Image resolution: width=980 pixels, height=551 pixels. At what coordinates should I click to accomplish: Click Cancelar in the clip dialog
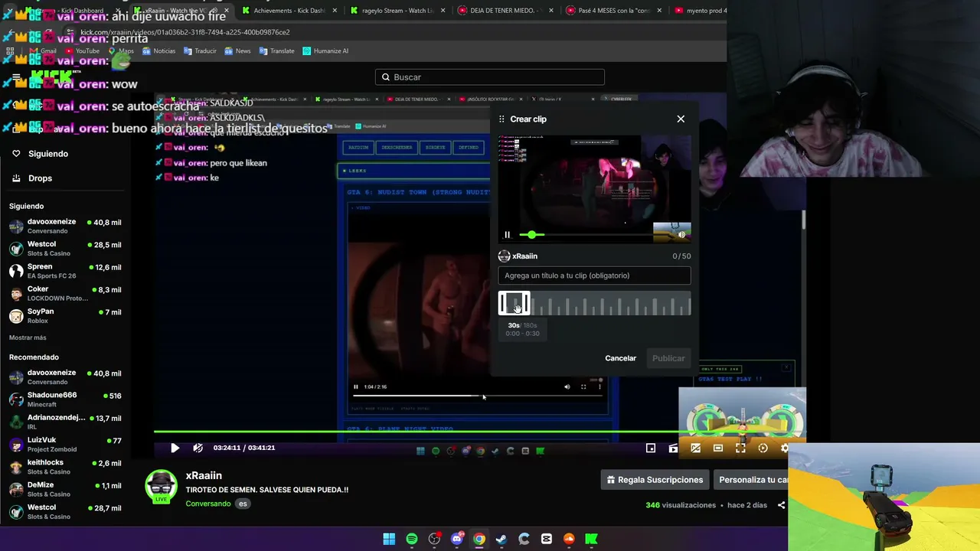pos(620,358)
